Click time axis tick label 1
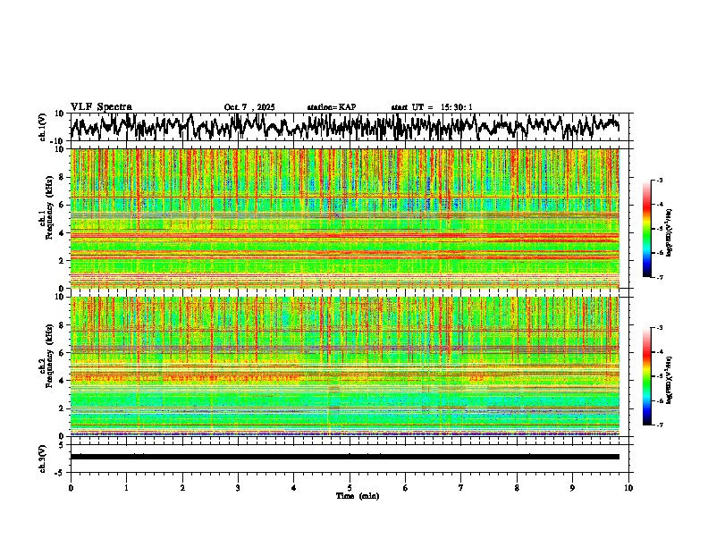Image resolution: width=708 pixels, height=547 pixels. 126,488
